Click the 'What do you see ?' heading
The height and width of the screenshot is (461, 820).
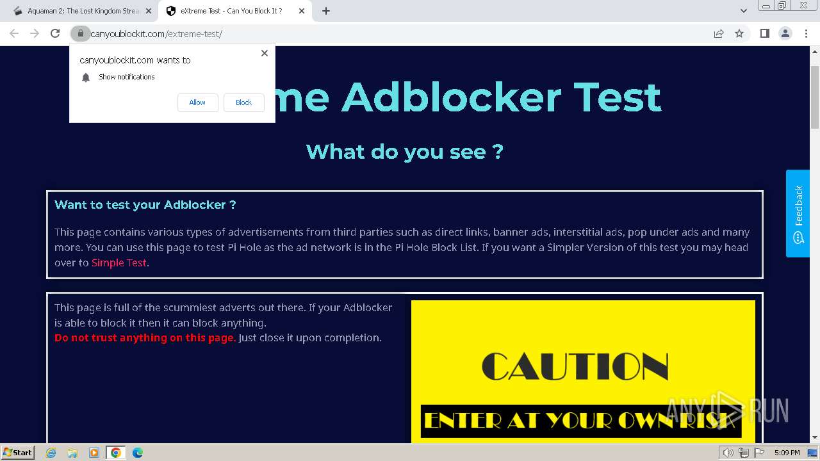coord(405,152)
